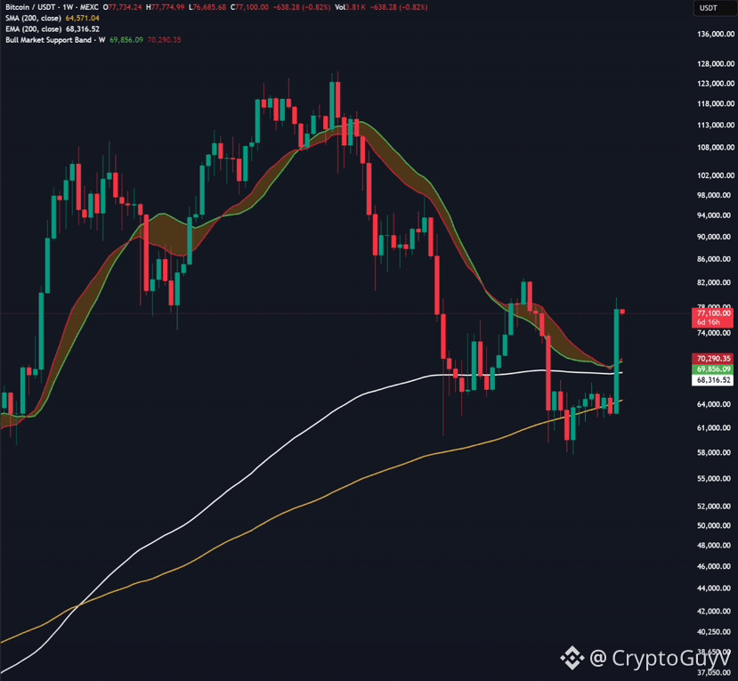Select the tall green latest weekly candle
738x681 pixels.
616,361
